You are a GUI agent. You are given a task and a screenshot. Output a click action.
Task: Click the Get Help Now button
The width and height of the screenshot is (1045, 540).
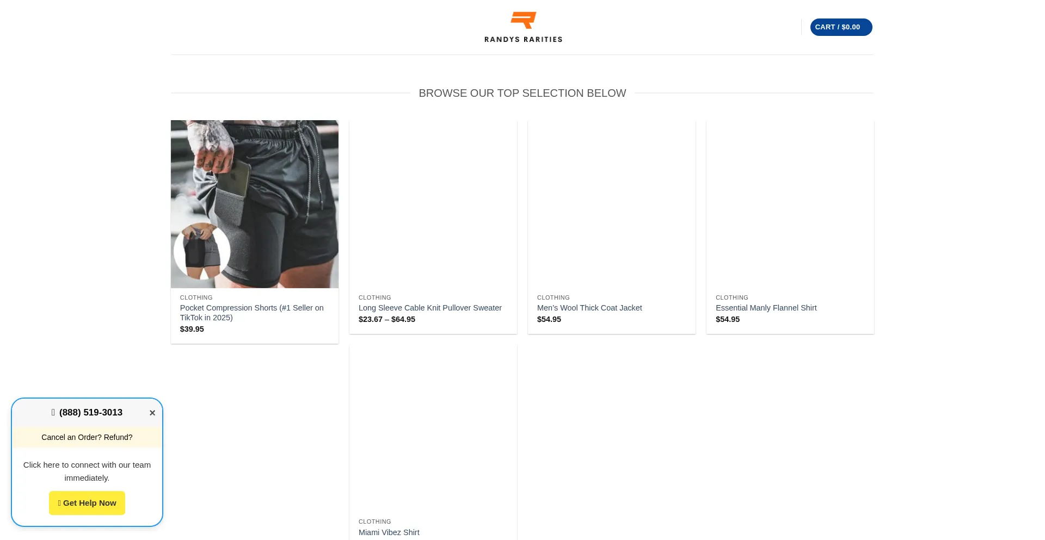[87, 503]
